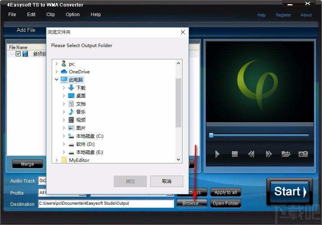322x225 pixels.
Task: Play the video in the preview player
Action: pos(217,154)
